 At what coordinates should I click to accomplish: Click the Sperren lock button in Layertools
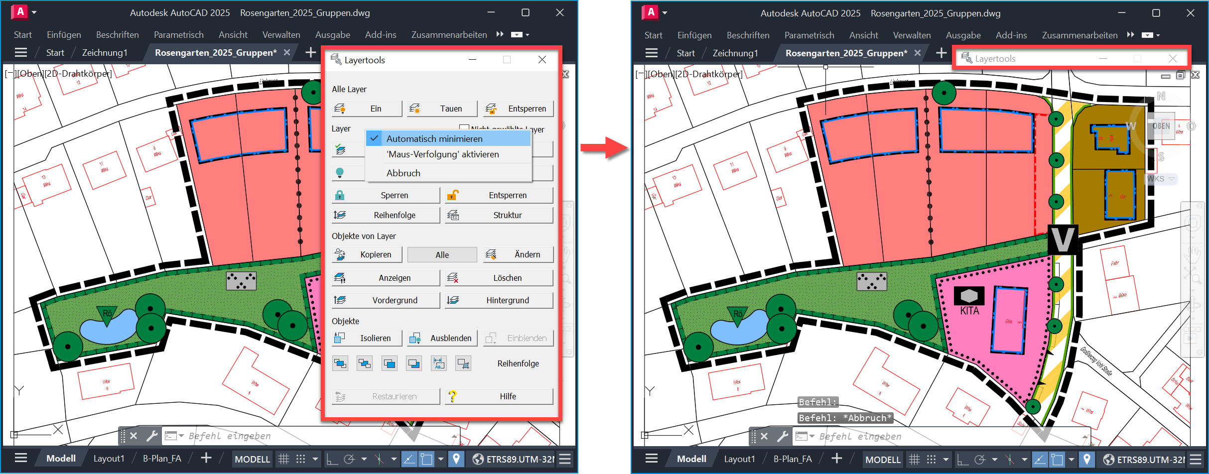(x=386, y=195)
